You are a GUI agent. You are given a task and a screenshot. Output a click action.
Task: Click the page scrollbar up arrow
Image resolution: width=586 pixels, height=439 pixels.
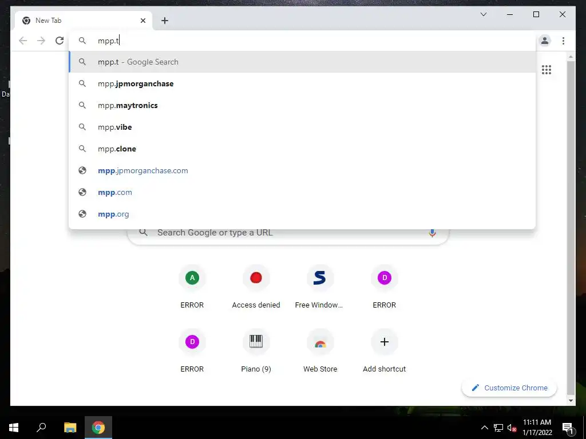(571, 57)
